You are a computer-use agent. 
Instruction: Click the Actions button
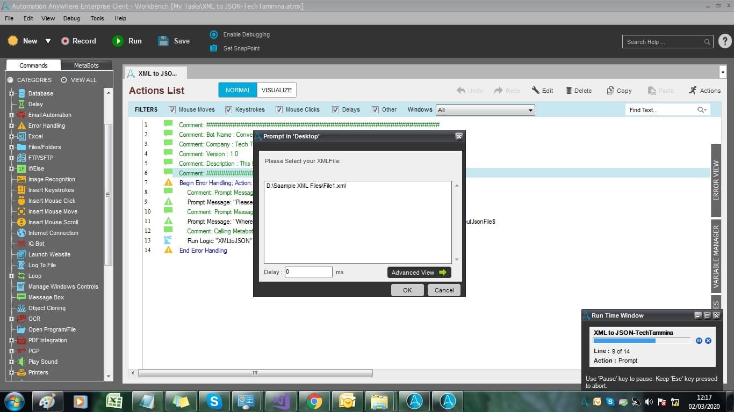pyautogui.click(x=704, y=91)
